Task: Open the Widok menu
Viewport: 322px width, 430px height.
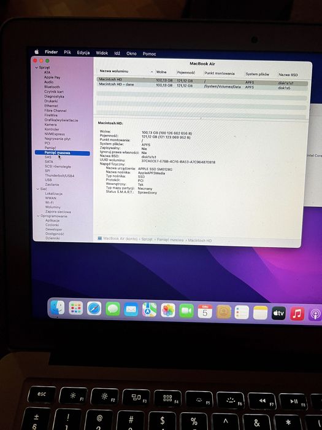Action: [102, 53]
